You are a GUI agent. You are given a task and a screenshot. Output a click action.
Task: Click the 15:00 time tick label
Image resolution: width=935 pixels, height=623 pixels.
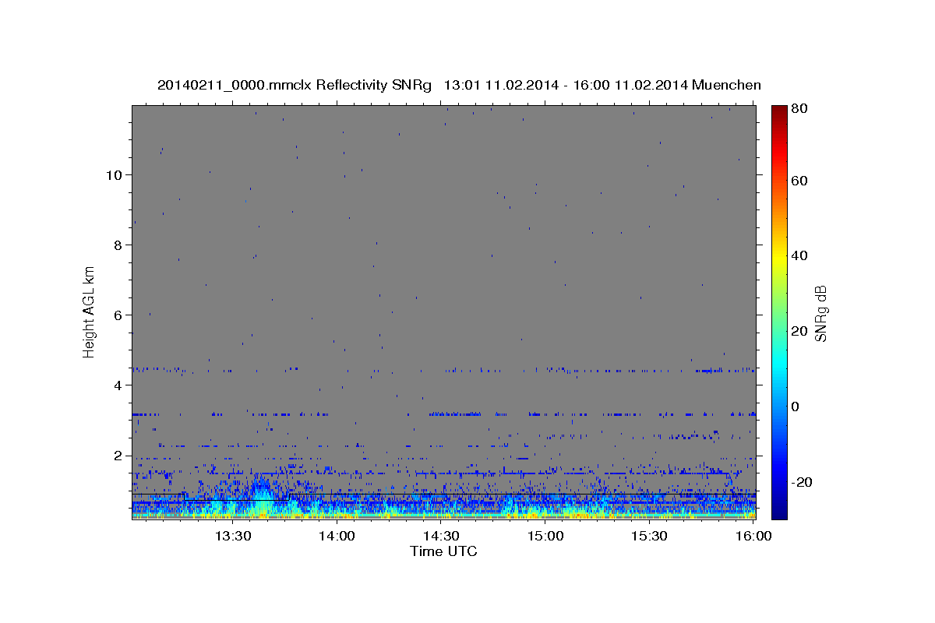(x=545, y=536)
